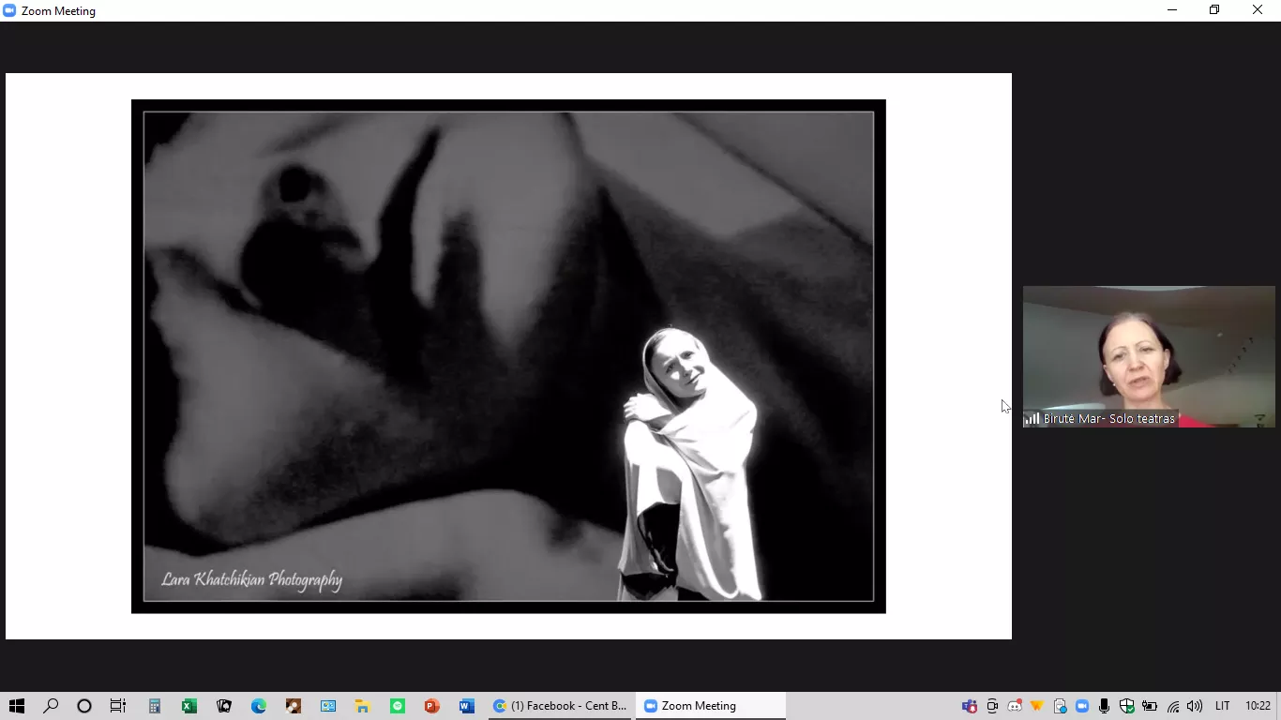Viewport: 1281px width, 720px height.
Task: Switch to Facebook - Cent Browser window
Action: 561,706
